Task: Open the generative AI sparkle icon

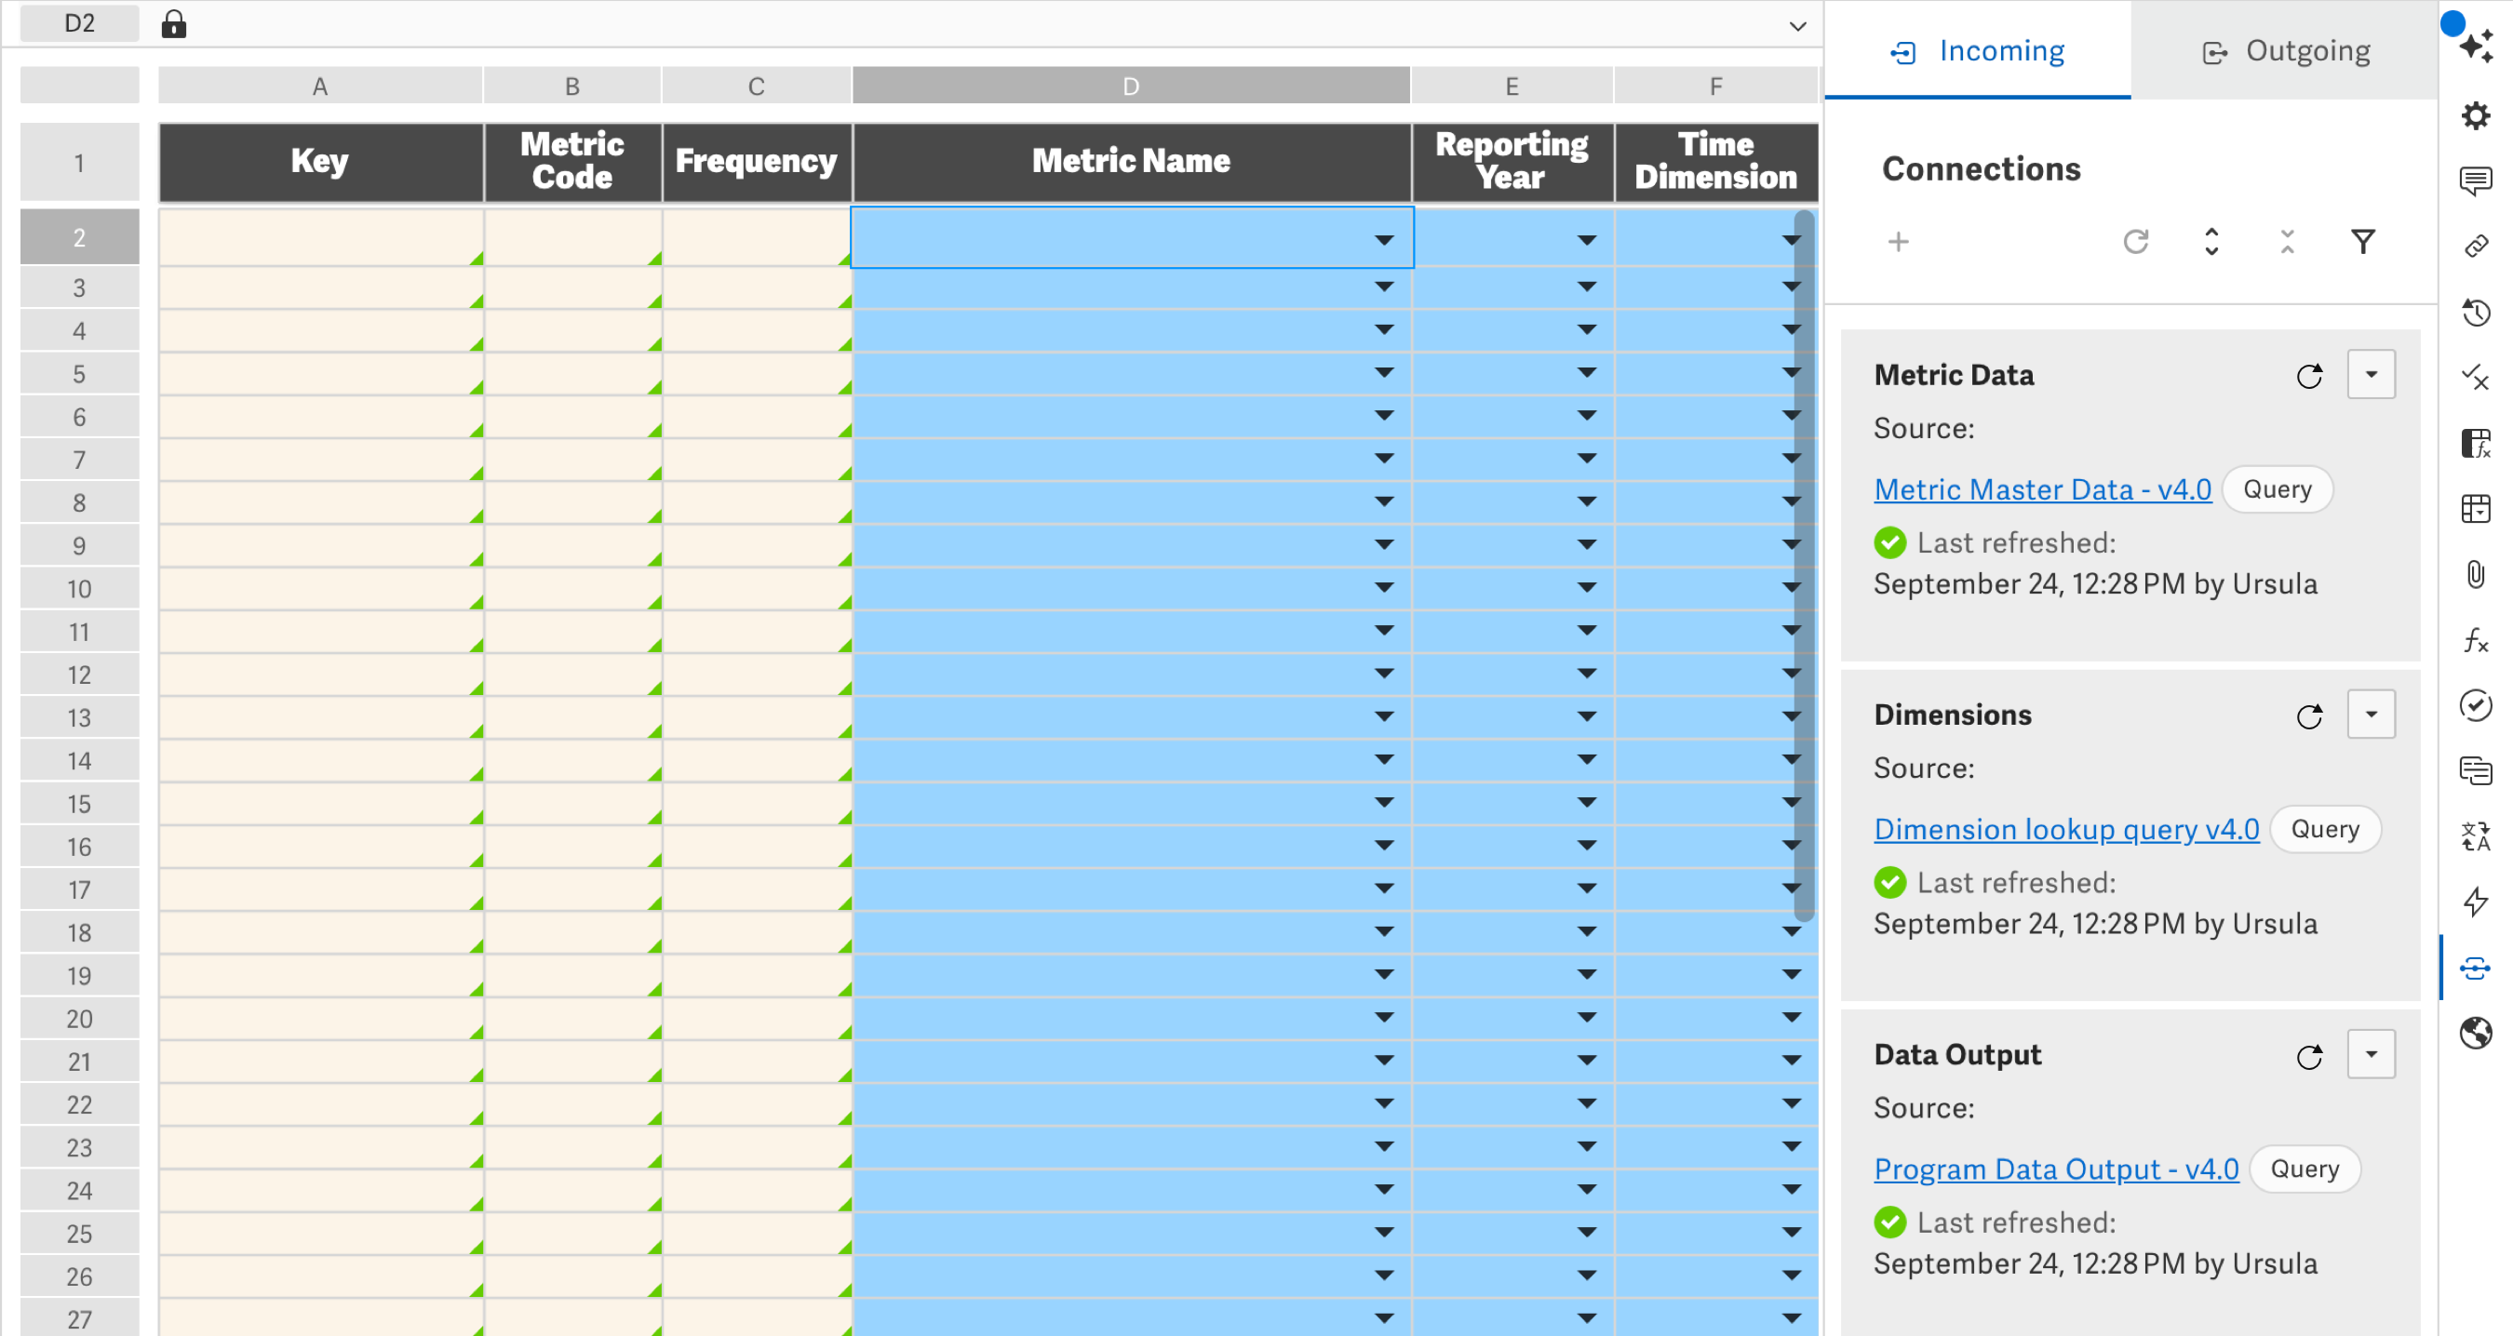Action: [2476, 46]
